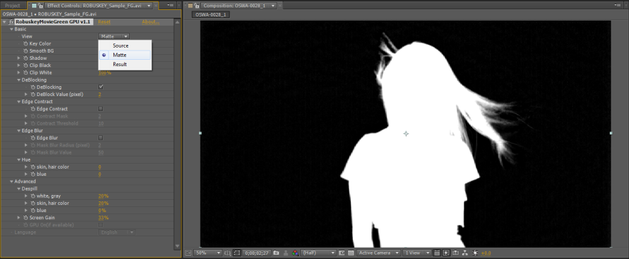The height and width of the screenshot is (259, 629).
Task: Toggle the Region of Interest icon
Action: coord(342,253)
